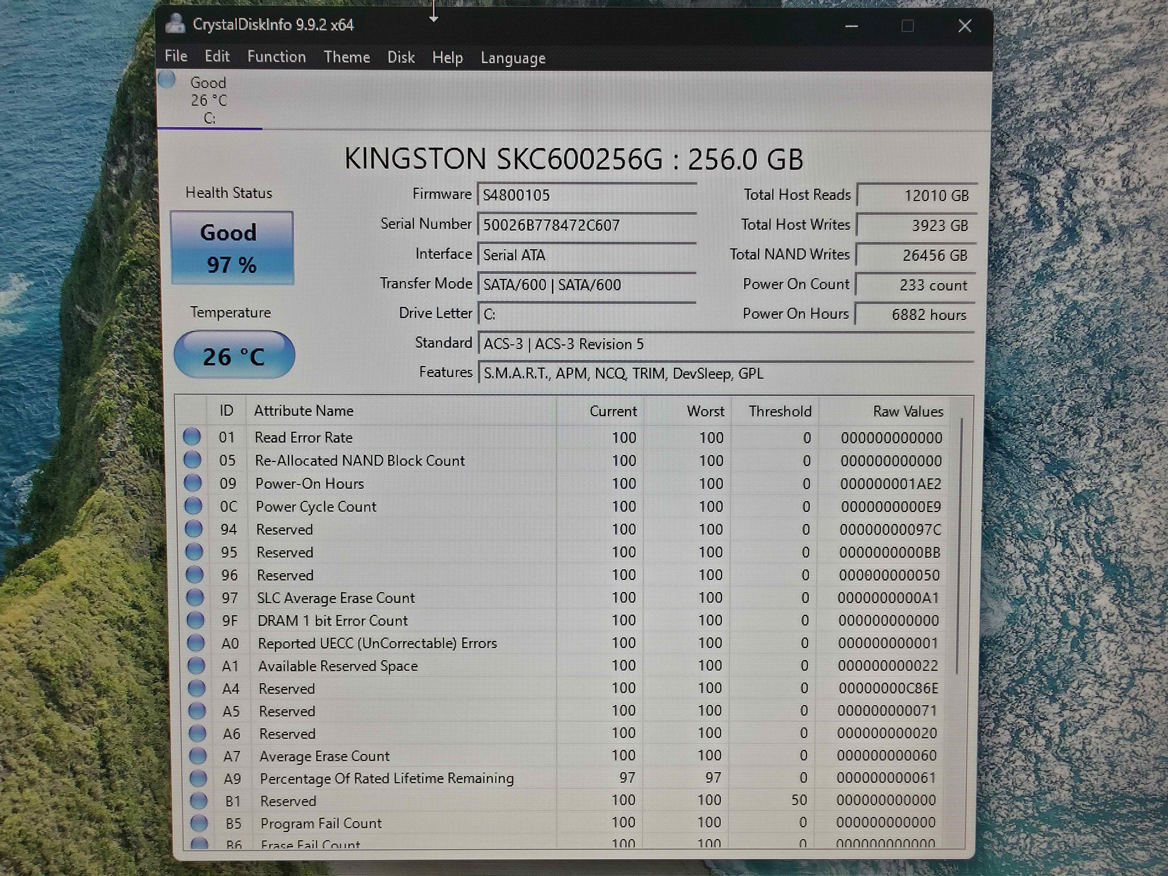Screen dimensions: 1168x876
Task: Open the Function menu
Action: pos(277,56)
